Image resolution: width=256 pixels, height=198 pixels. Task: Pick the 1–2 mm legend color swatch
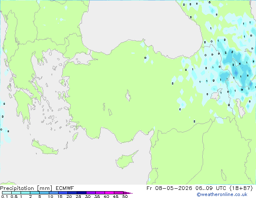25,193
